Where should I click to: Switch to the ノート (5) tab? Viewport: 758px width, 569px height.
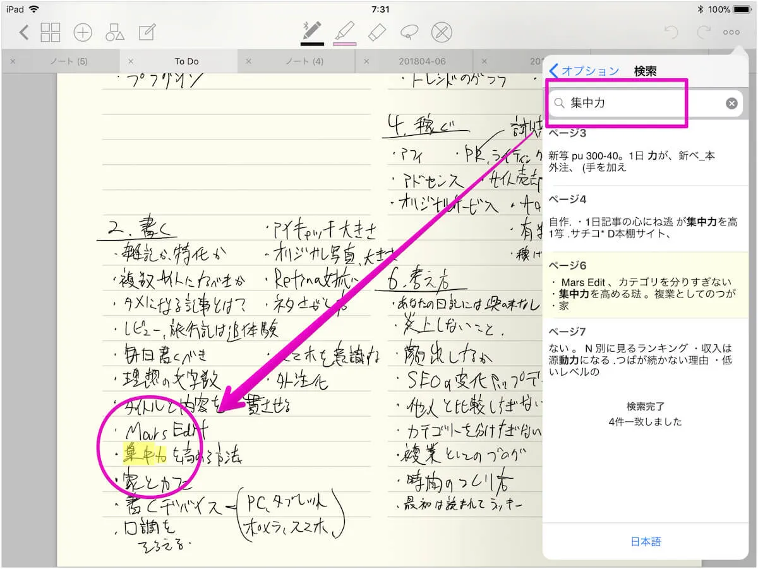click(69, 61)
